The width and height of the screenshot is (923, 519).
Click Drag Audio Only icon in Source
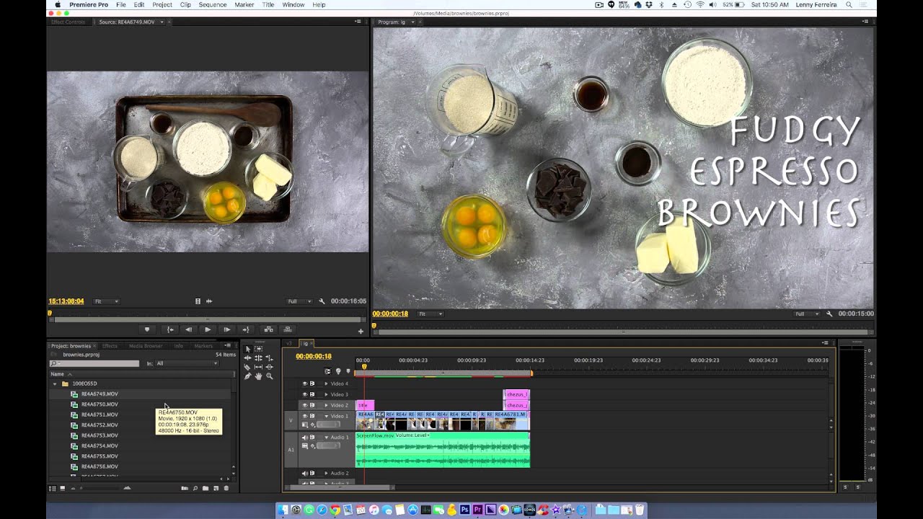click(x=209, y=301)
